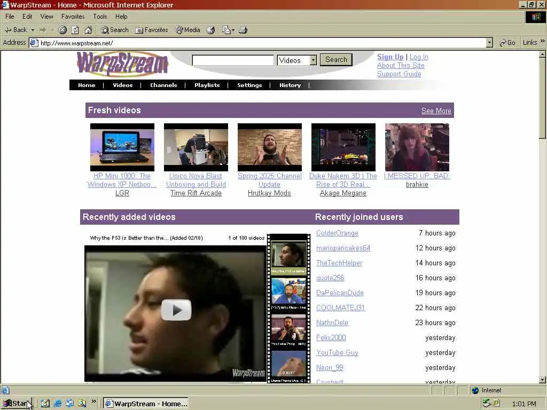Click the WarpStream - Home taskbar button
The image size is (547, 410).
(146, 404)
